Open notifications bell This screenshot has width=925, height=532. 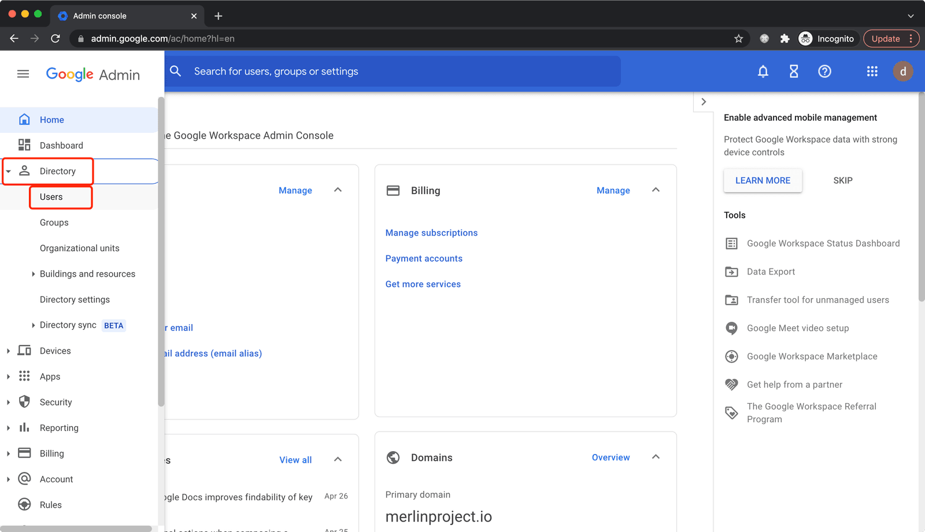[763, 71]
